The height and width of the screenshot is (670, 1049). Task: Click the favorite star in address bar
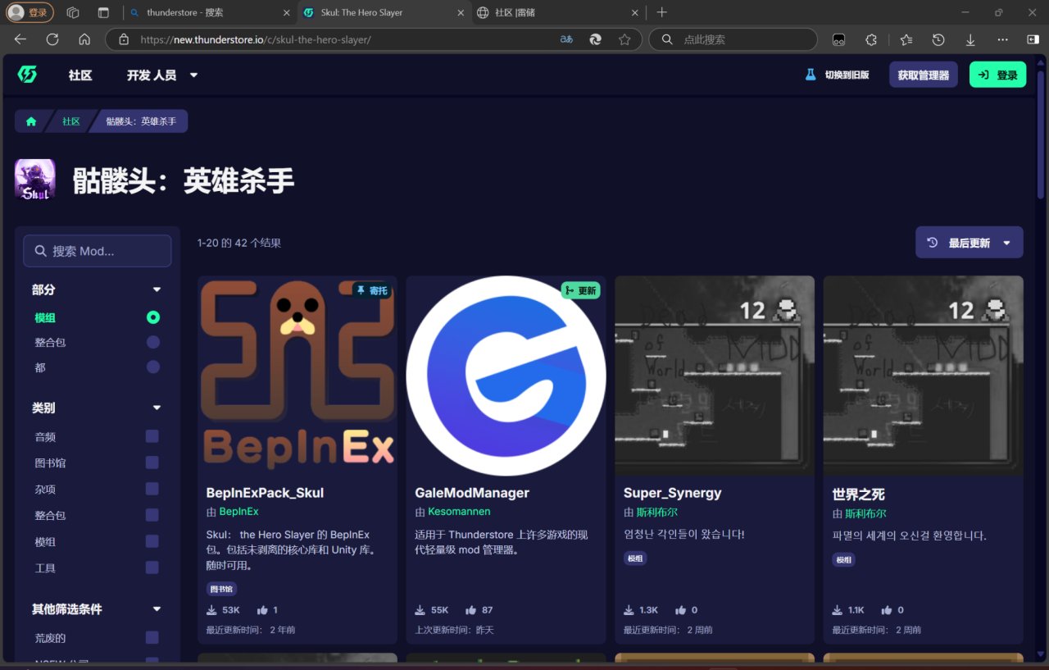pos(624,39)
